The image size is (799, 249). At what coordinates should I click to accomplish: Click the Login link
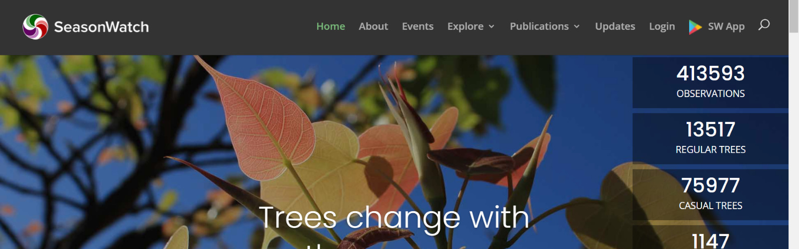tap(662, 27)
